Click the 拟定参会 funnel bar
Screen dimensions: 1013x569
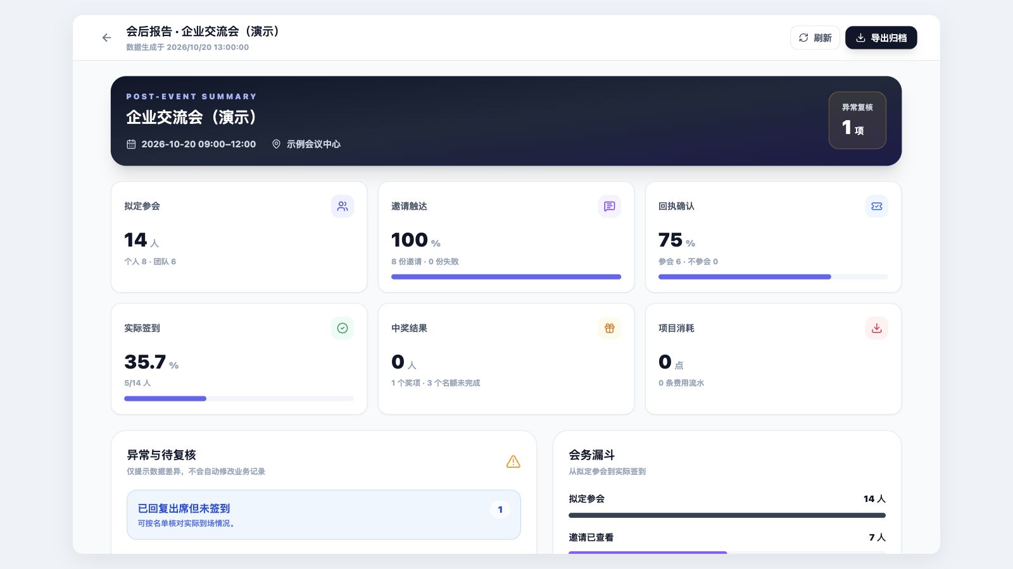727,515
